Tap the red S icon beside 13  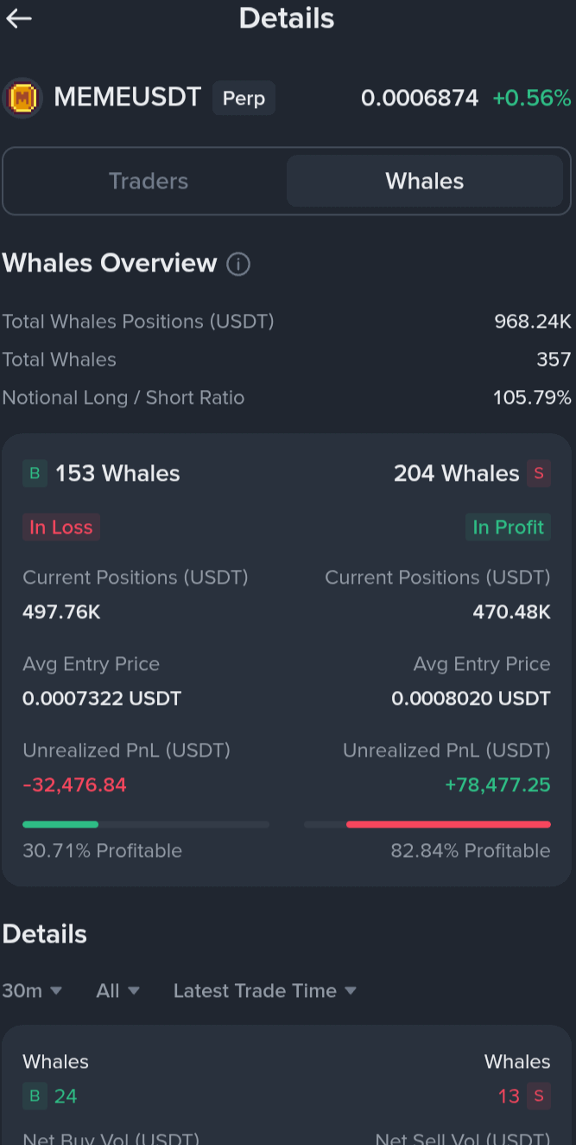click(539, 1097)
